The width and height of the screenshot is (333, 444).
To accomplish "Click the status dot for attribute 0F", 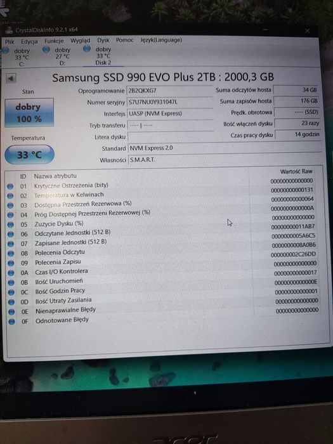I will (x=11, y=322).
